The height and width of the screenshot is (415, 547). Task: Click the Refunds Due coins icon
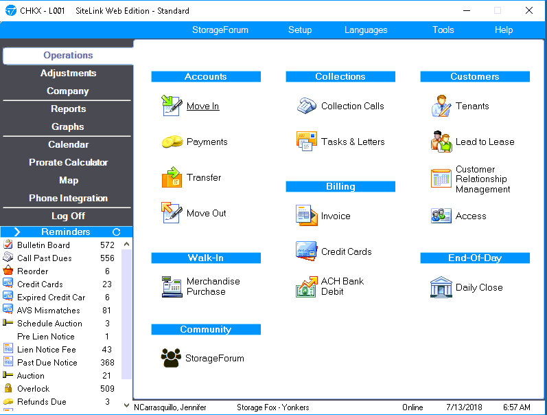(8, 401)
